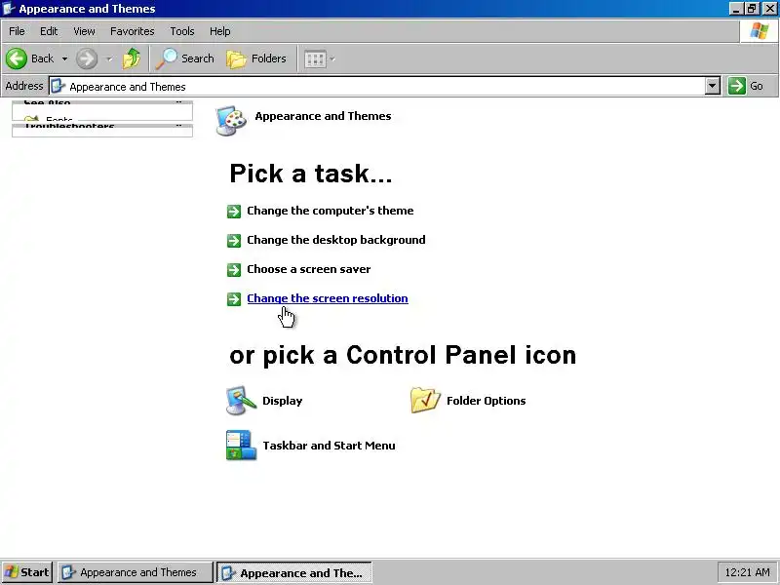Collapse the See Also panel
This screenshot has width=780, height=585.
[x=178, y=102]
